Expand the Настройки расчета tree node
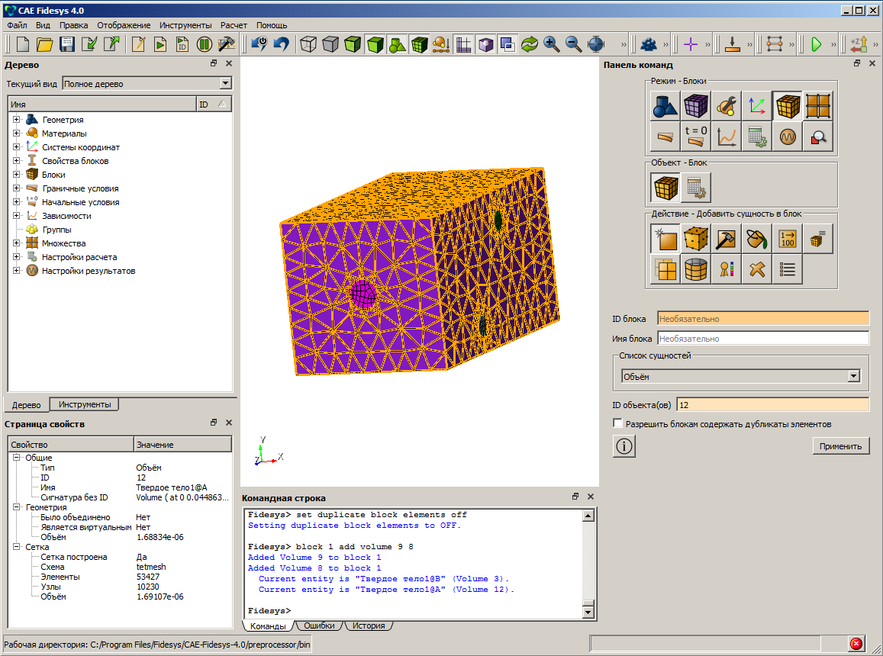The width and height of the screenshot is (883, 656). [16, 257]
